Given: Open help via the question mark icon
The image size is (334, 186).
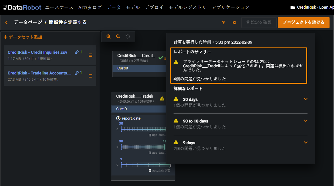Looking at the screenshot, I should [224, 23].
